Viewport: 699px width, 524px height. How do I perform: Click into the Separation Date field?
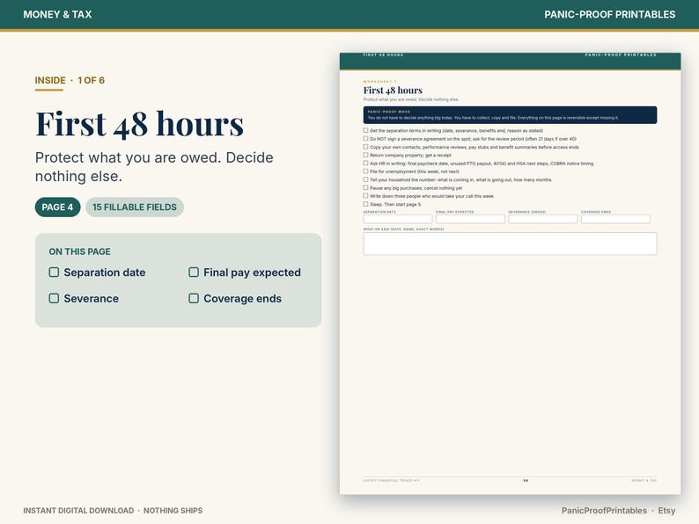pyautogui.click(x=398, y=219)
